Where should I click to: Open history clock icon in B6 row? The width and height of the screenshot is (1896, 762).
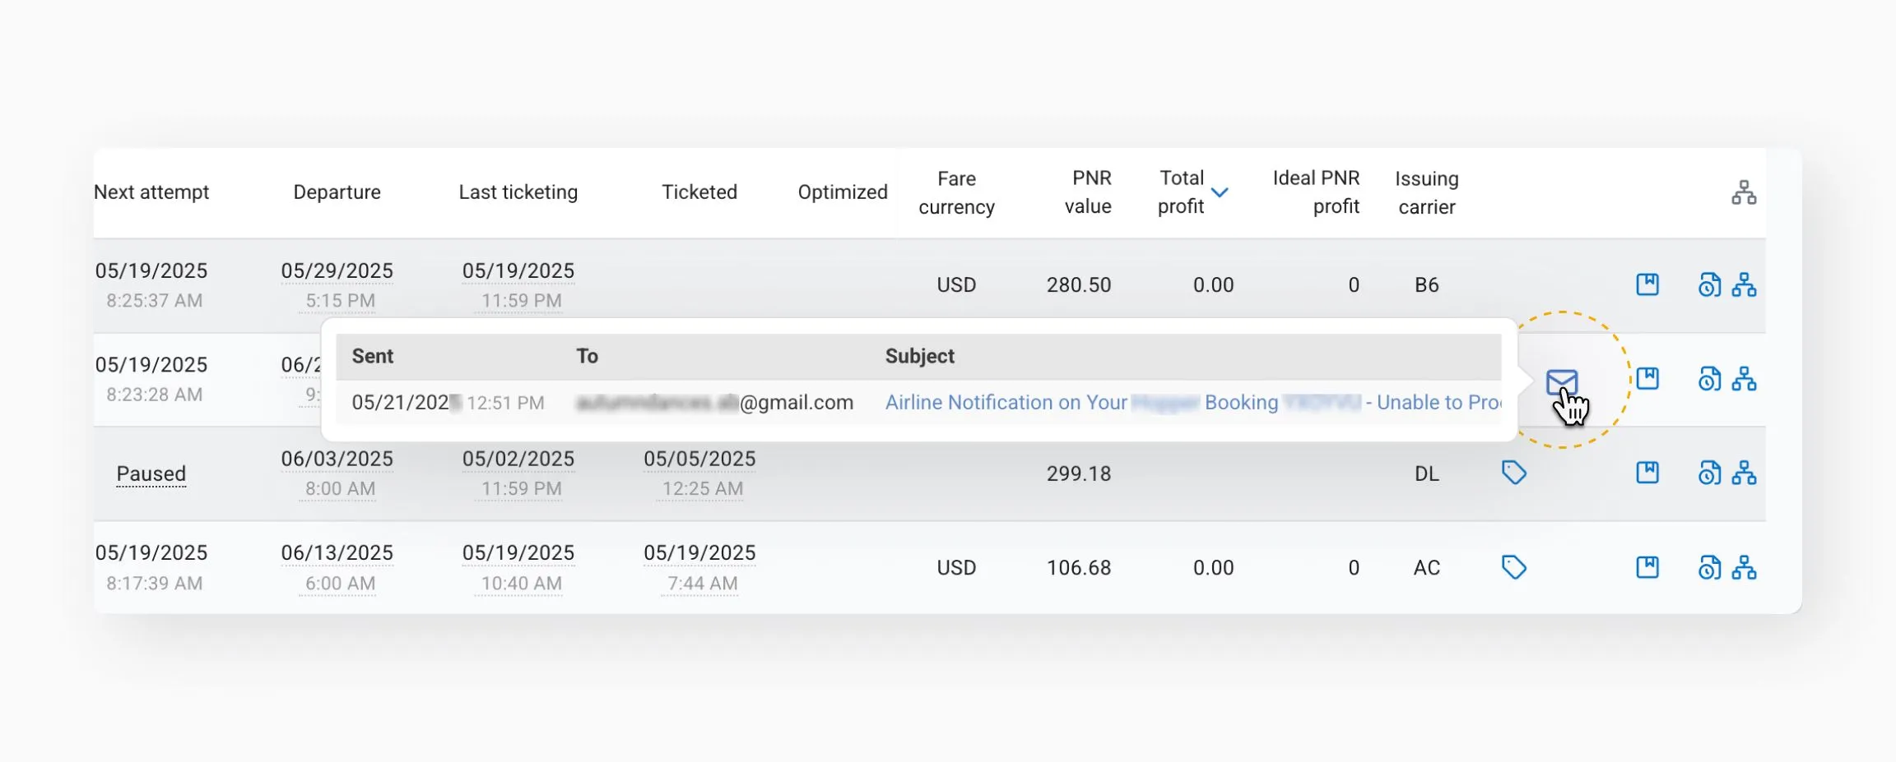[1709, 284]
